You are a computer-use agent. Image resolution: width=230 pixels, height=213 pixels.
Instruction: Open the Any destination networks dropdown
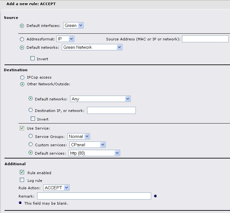tap(100, 99)
